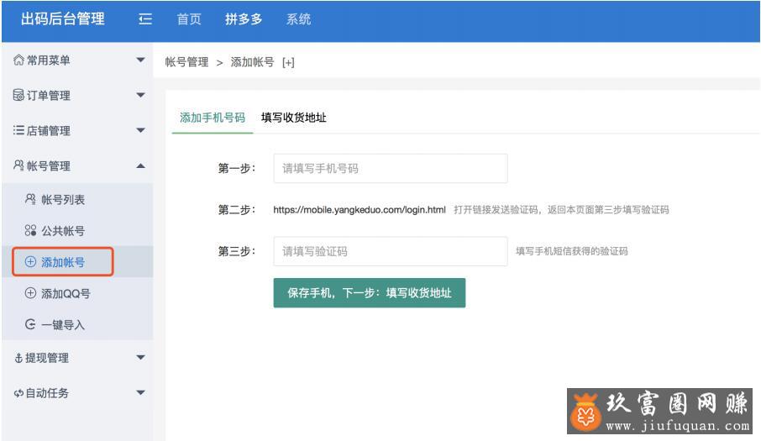Focus the 请填写手机号码 input field
Screen dimensions: 761x441
(x=391, y=168)
